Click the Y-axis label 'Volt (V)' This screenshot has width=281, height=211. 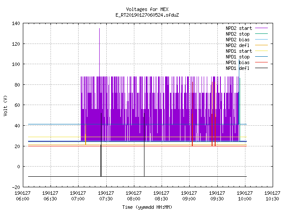click(6, 105)
